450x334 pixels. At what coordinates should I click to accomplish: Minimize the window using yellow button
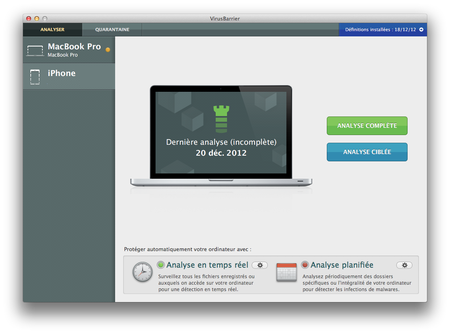tap(37, 19)
